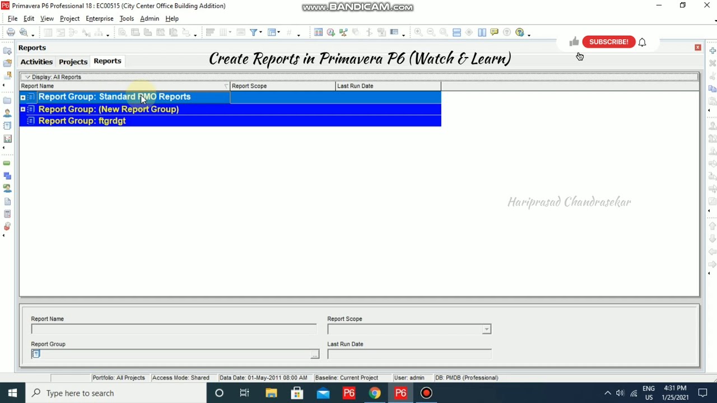The height and width of the screenshot is (403, 717).
Task: Switch to the Projects tab
Action: 73,62
